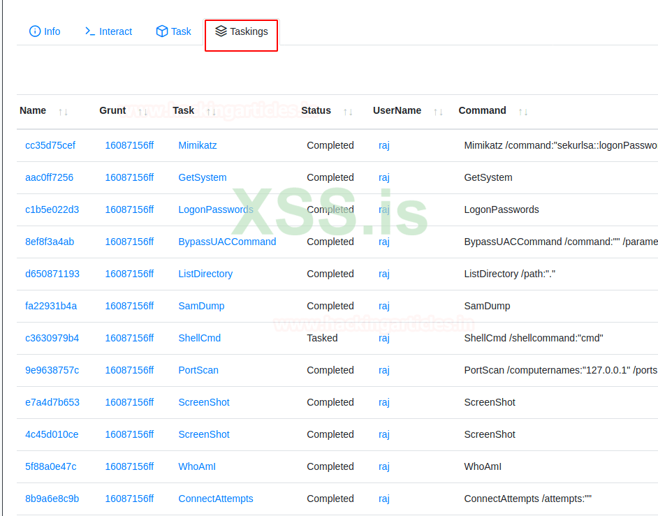658x516 pixels.
Task: Click the Interact tab's terminal prompt icon
Action: point(90,31)
